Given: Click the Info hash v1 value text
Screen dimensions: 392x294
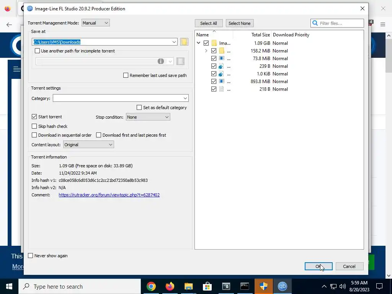Looking at the screenshot, I should tap(103, 180).
